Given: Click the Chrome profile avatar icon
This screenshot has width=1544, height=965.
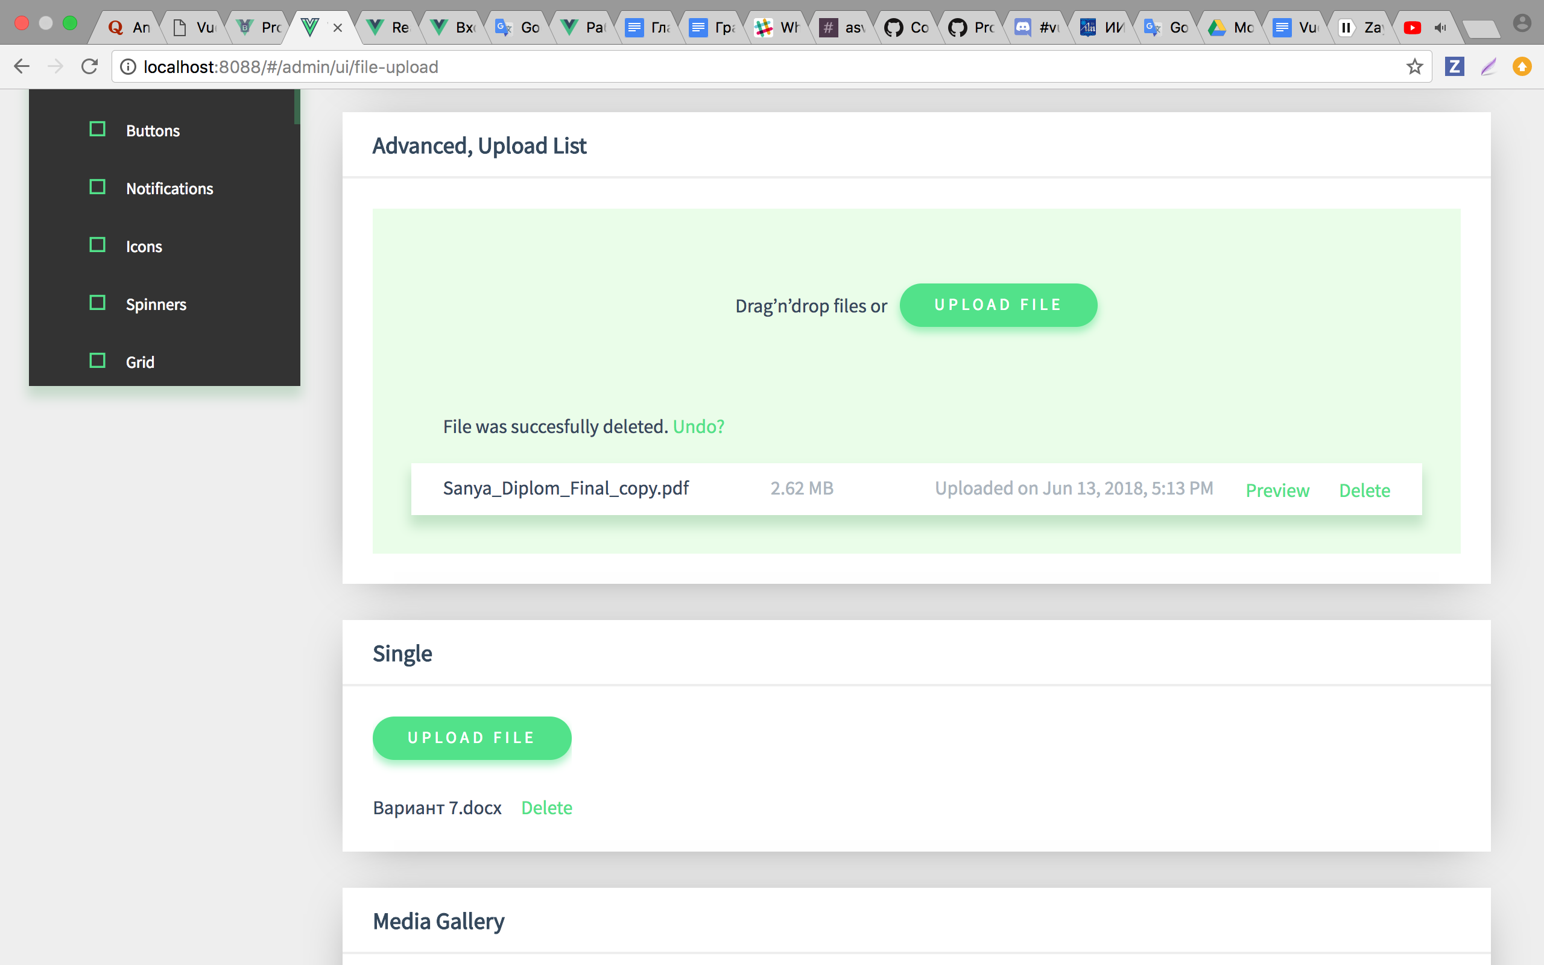Looking at the screenshot, I should pos(1522,24).
